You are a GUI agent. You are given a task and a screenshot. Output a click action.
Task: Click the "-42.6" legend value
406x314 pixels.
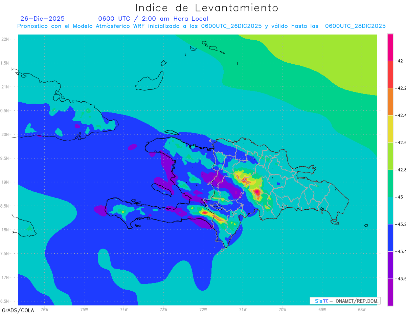(x=401, y=143)
